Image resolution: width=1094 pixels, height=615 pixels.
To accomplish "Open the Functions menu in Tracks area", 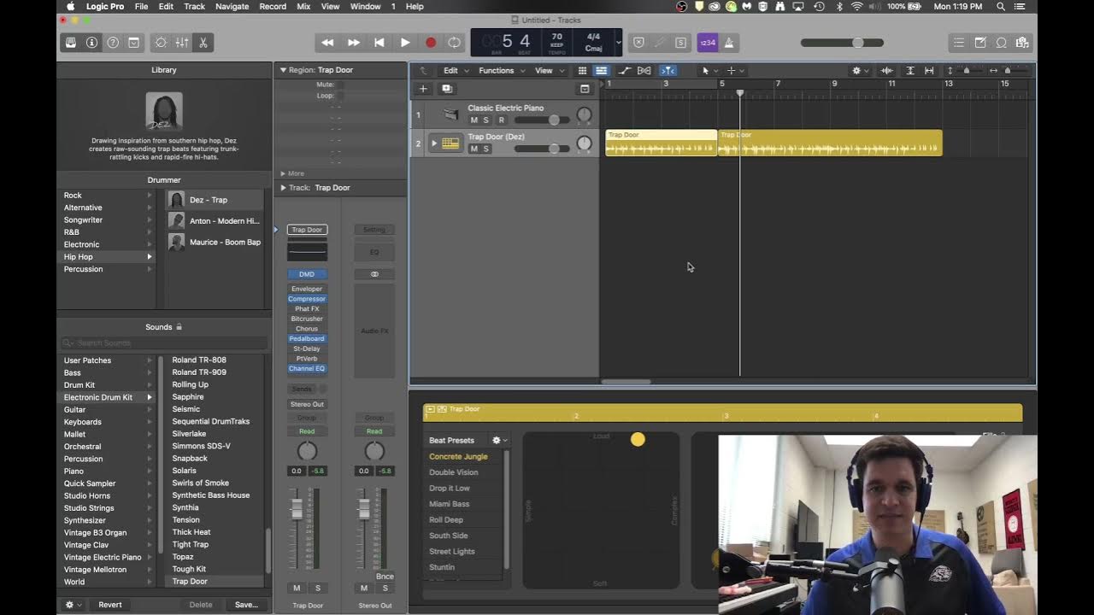I will point(501,71).
